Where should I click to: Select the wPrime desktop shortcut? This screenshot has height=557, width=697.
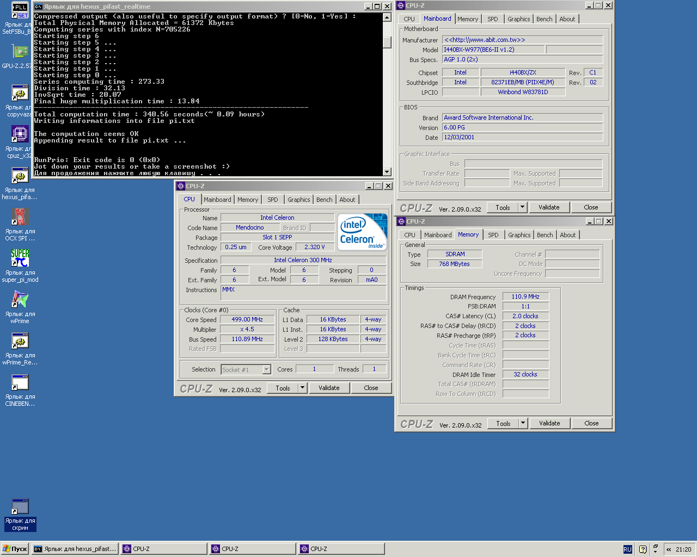tap(20, 299)
